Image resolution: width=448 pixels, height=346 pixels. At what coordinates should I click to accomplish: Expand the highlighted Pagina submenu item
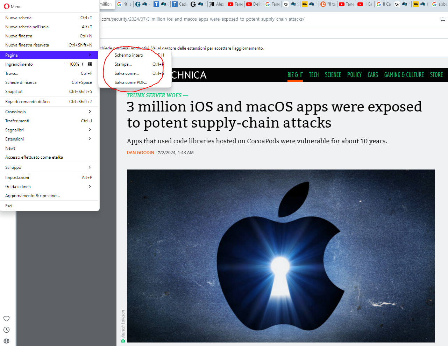(49, 55)
